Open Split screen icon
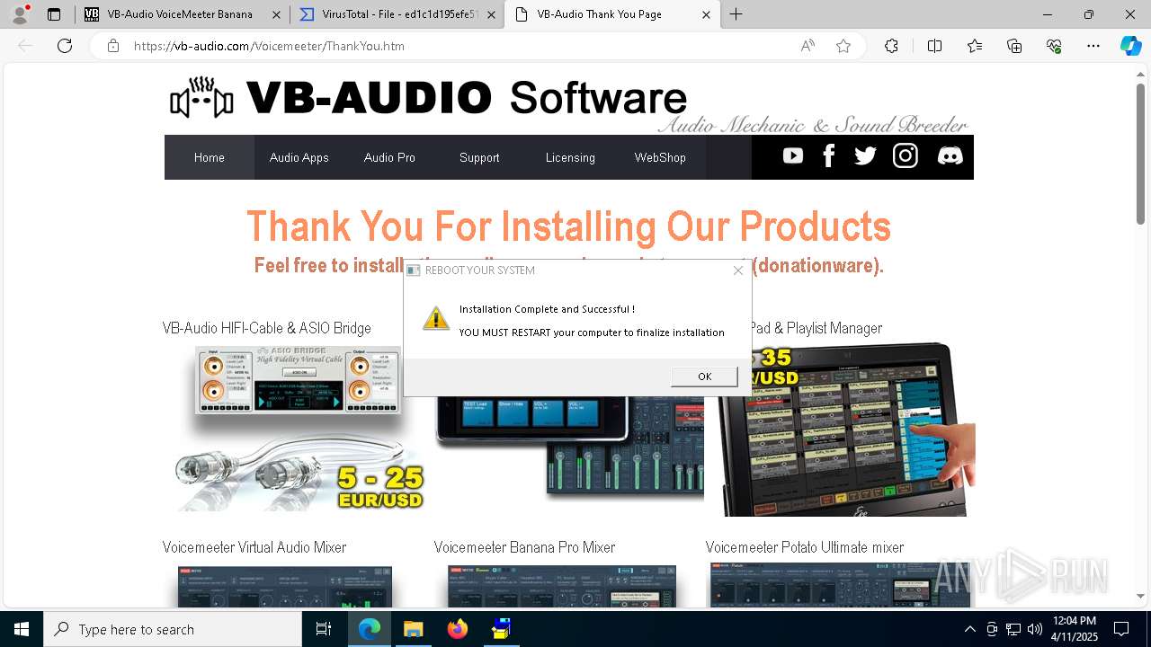 (934, 46)
